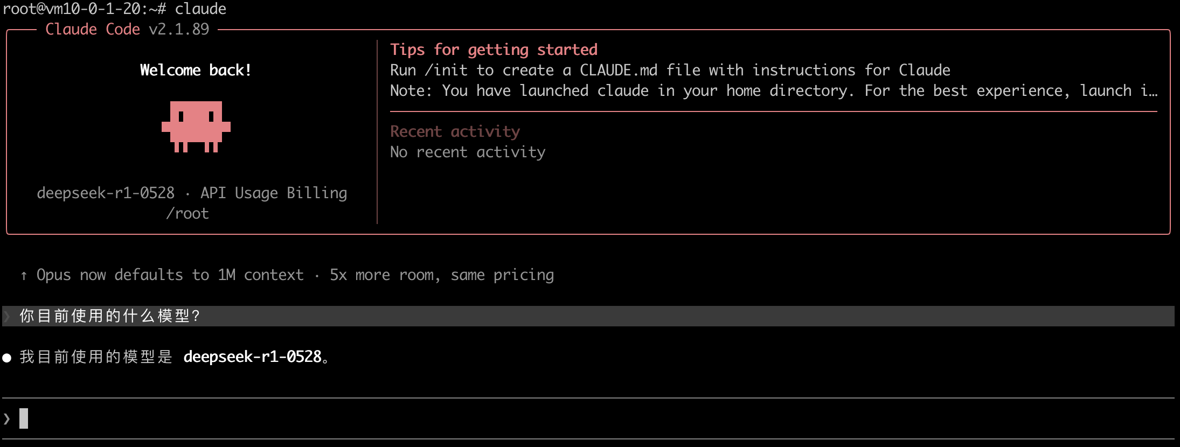Click the Recent activity heading
Screen dimensions: 1180x447
(x=455, y=131)
